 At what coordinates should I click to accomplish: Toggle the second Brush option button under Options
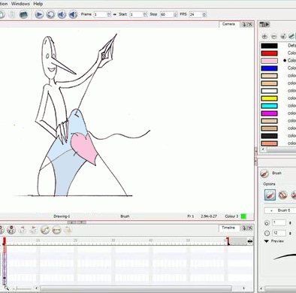[x=282, y=195]
